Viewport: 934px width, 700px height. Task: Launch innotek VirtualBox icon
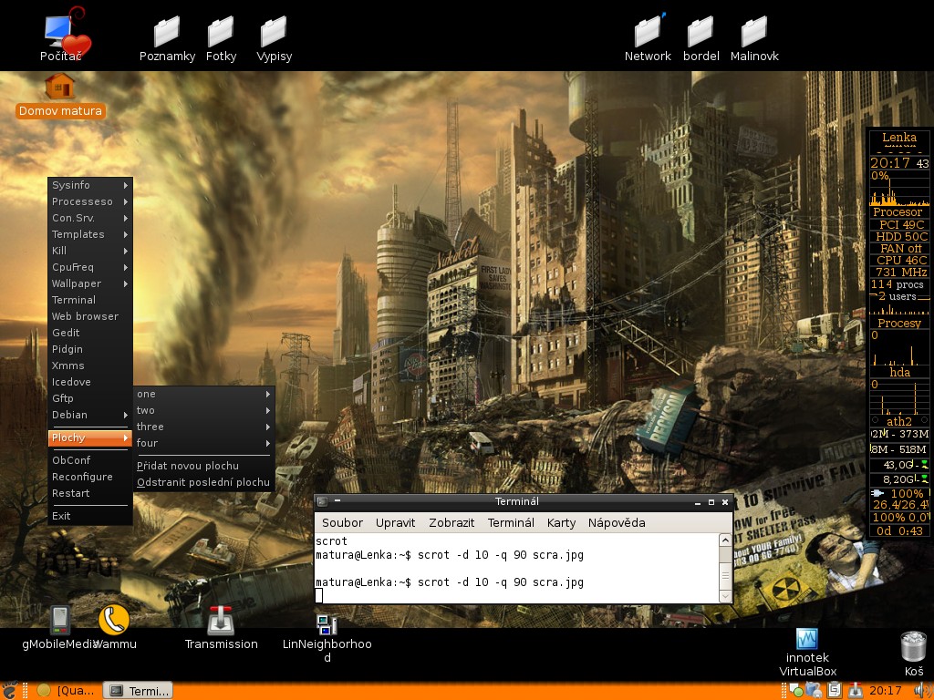pos(807,653)
